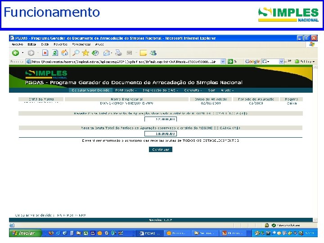
Task: Click the Continuar button
Action: (x=161, y=149)
